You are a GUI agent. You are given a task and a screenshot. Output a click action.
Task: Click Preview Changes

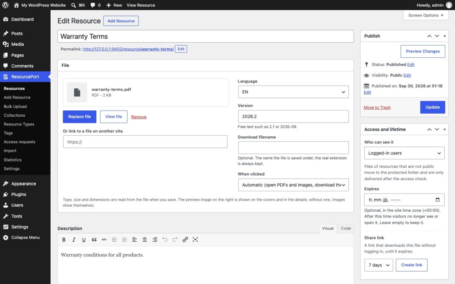[x=423, y=51]
